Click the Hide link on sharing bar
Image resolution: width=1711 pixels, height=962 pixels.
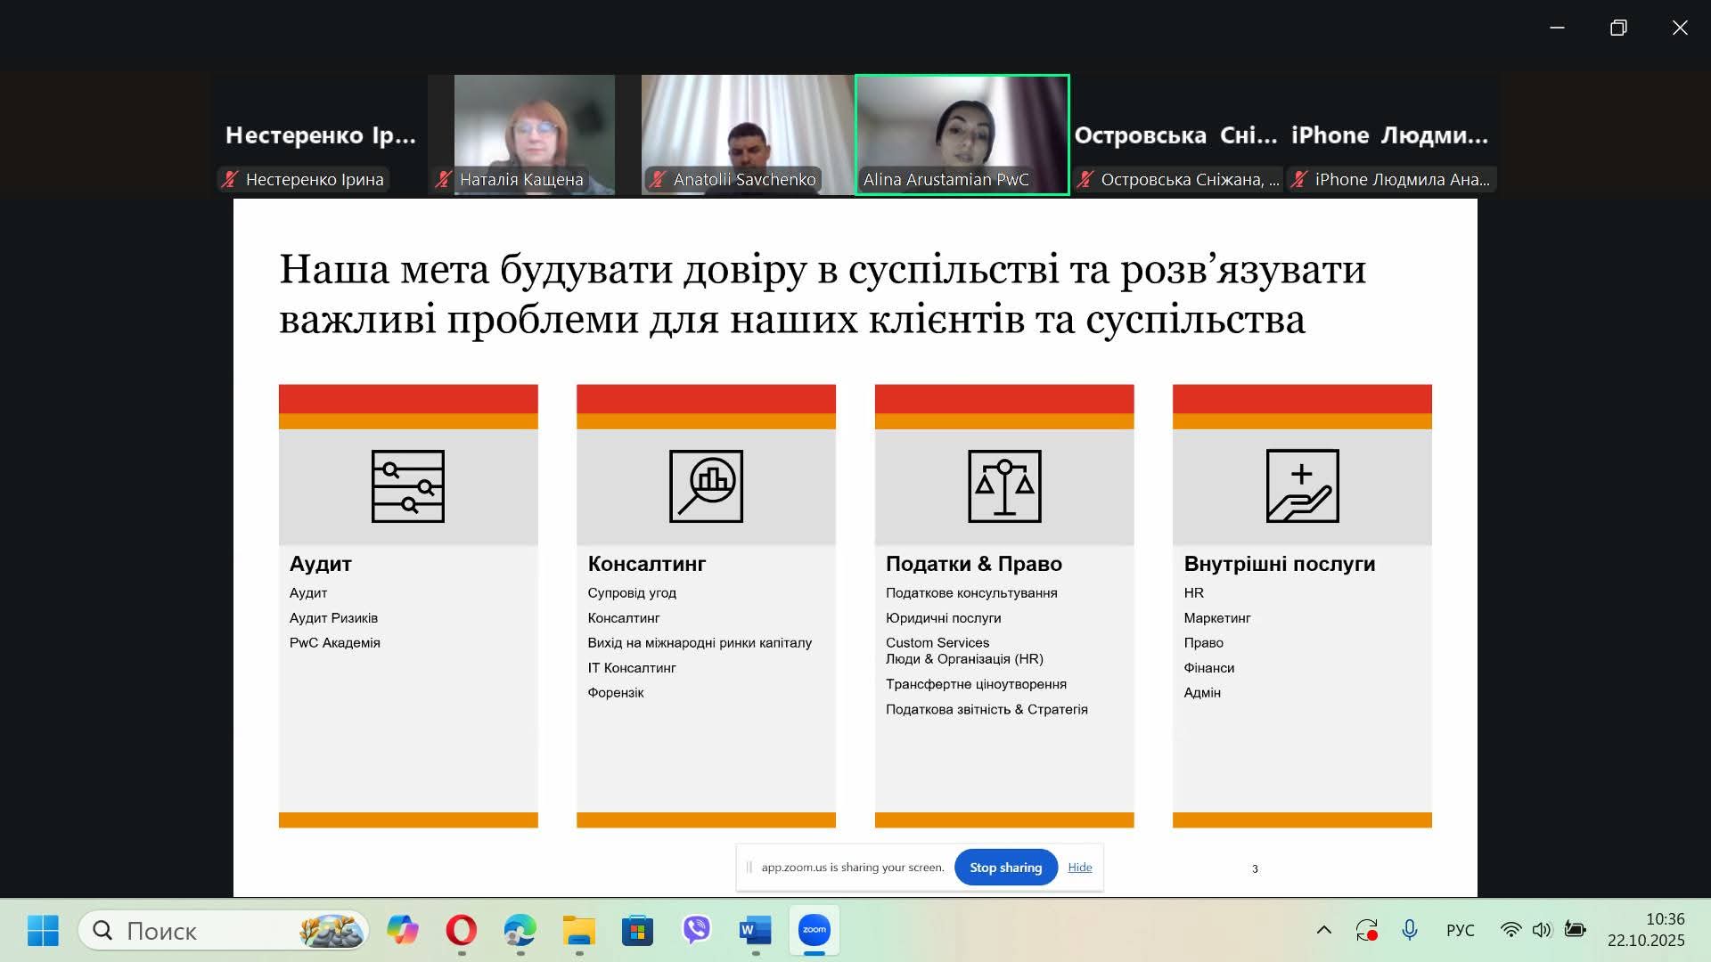[1079, 868]
